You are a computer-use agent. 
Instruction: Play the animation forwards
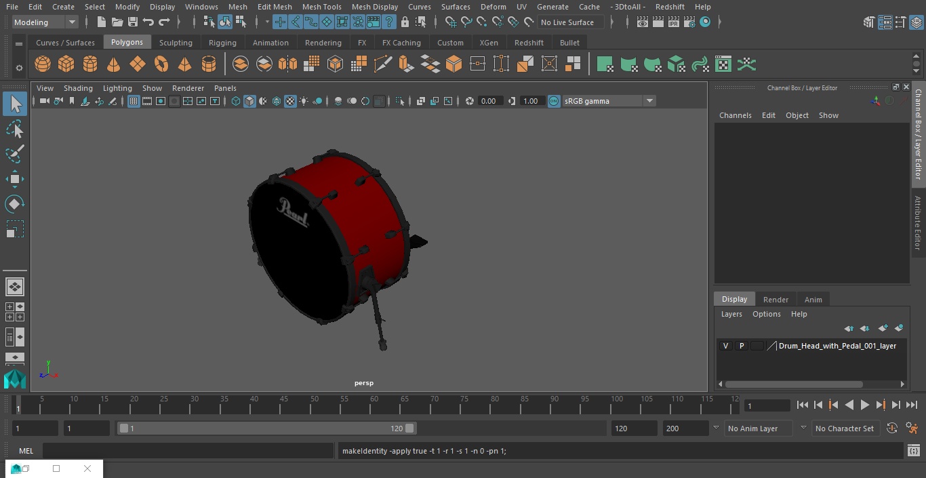(864, 405)
